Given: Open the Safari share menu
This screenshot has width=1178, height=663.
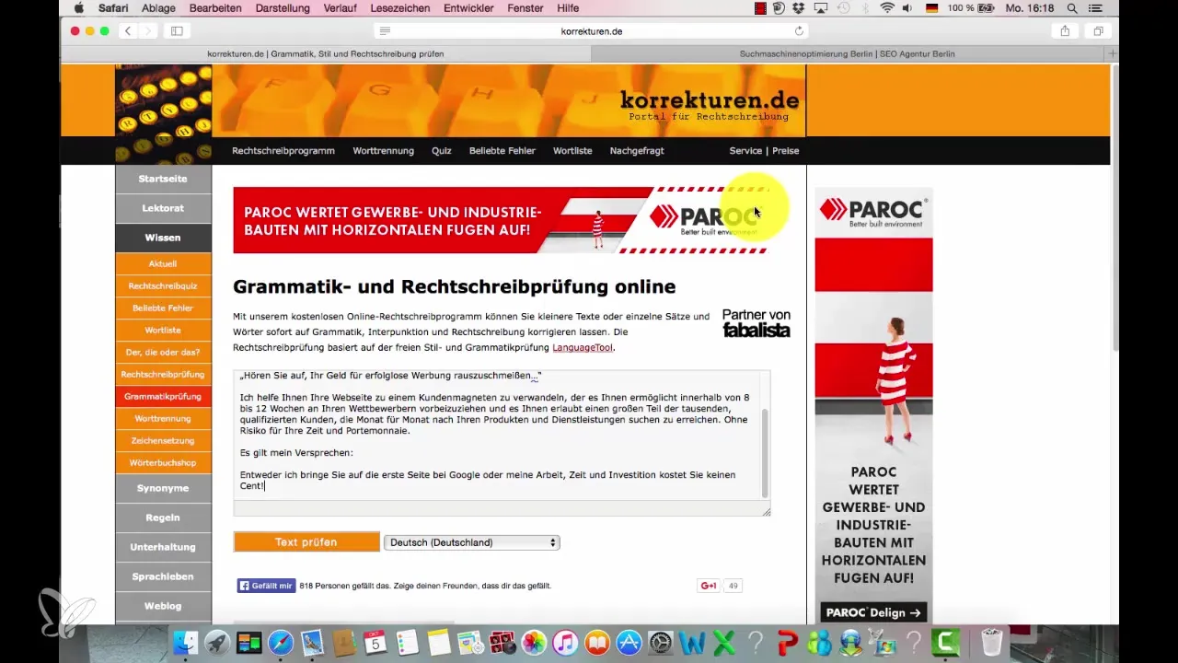Looking at the screenshot, I should [x=1065, y=30].
